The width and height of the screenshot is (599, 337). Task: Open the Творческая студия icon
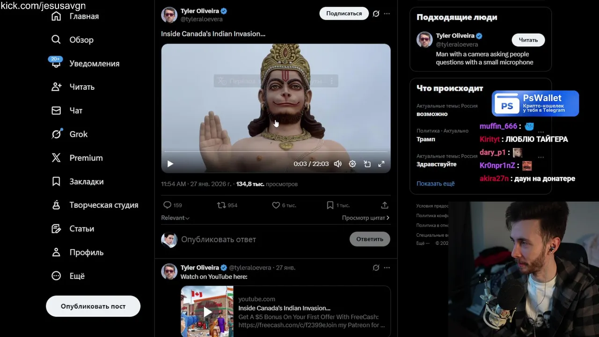56,205
